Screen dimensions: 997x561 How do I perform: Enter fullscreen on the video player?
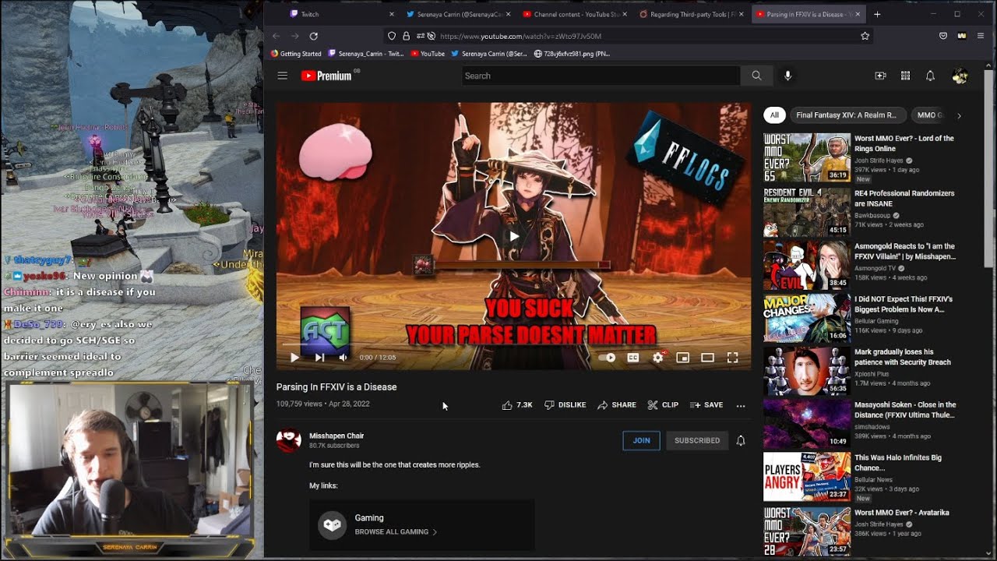point(732,358)
